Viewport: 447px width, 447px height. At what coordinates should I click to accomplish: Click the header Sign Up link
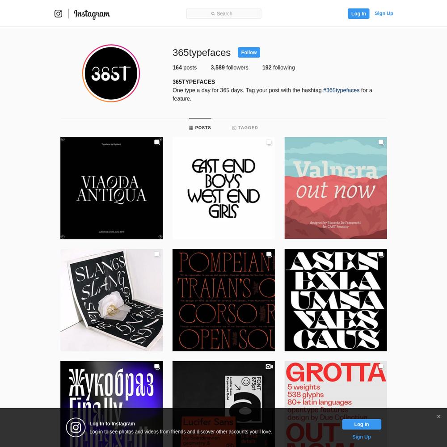click(x=384, y=13)
